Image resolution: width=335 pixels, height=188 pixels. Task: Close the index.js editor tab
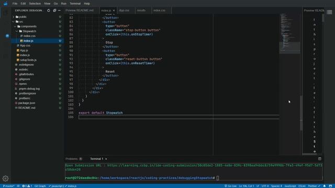click(114, 10)
